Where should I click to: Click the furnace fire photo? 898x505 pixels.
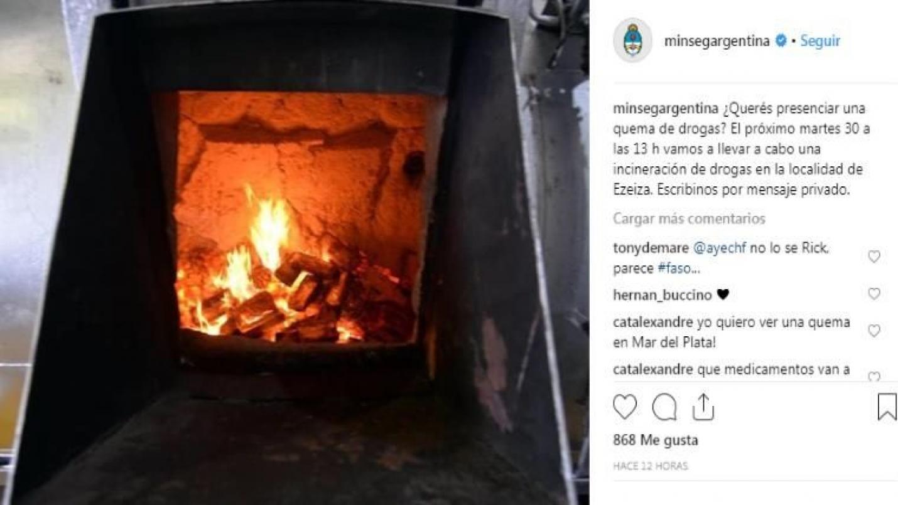295,252
